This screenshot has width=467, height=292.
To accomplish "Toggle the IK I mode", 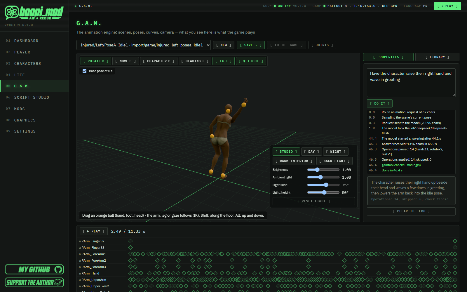I will (x=224, y=61).
